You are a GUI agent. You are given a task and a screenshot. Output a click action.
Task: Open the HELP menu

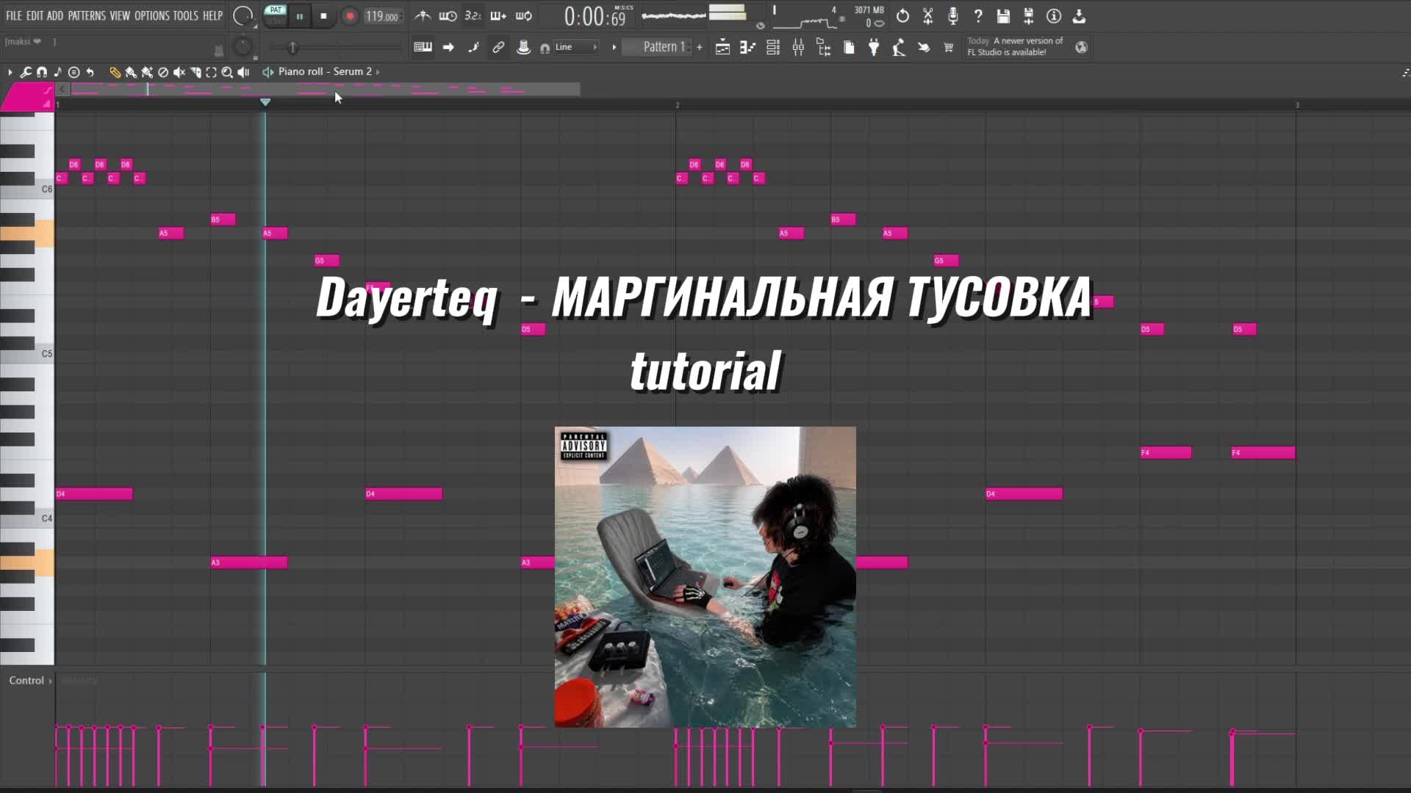pyautogui.click(x=212, y=15)
